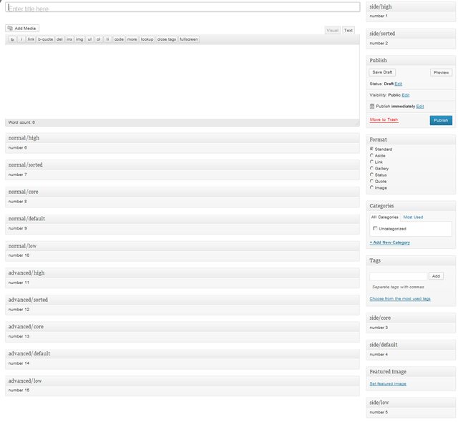
Task: Open fullscreen editor mode
Action: [x=189, y=39]
